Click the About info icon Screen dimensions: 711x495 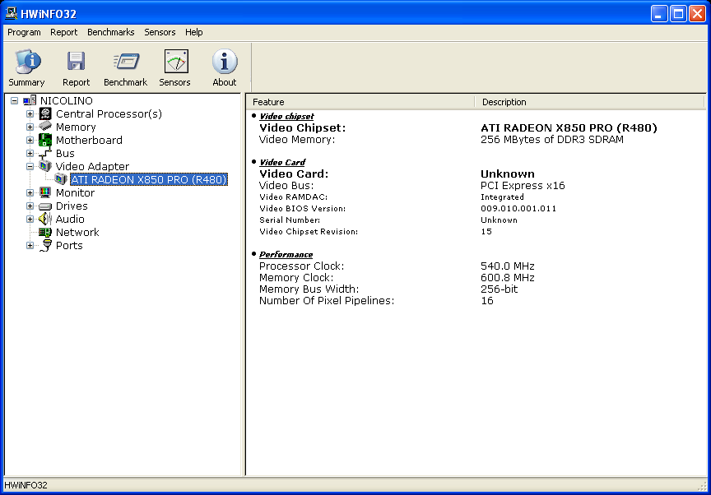coord(225,61)
